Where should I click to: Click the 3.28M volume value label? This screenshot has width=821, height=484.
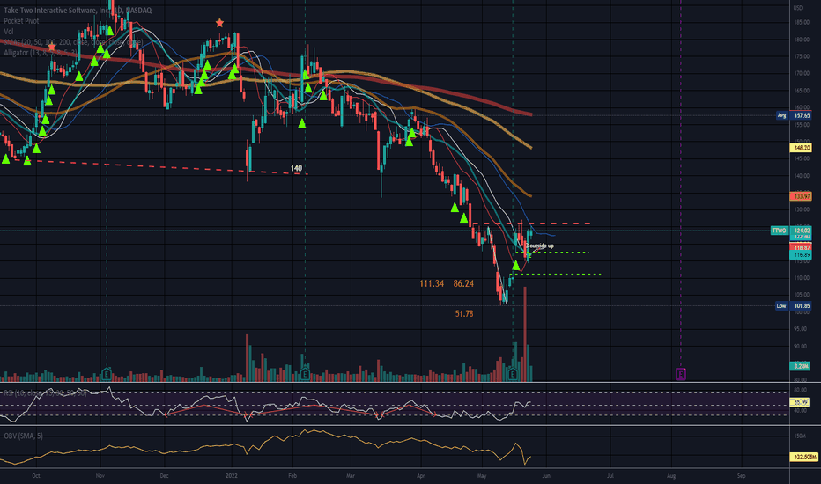(x=801, y=366)
